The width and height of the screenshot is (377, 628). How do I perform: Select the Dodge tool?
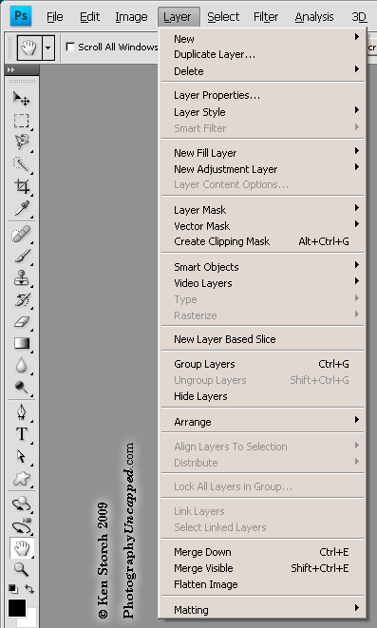point(21,387)
